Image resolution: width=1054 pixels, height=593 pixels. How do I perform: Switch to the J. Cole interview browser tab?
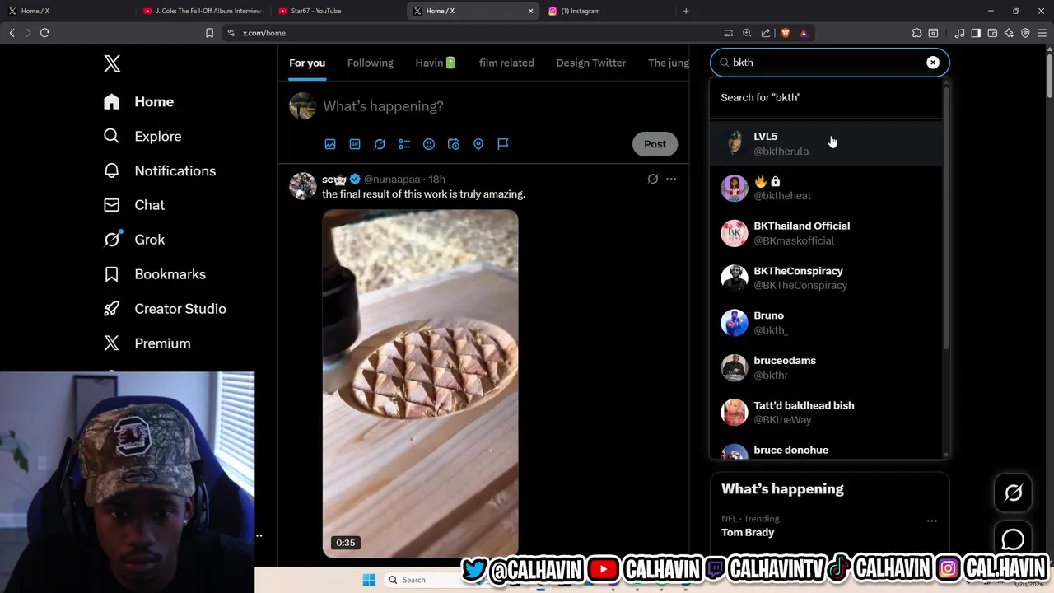[x=203, y=11]
